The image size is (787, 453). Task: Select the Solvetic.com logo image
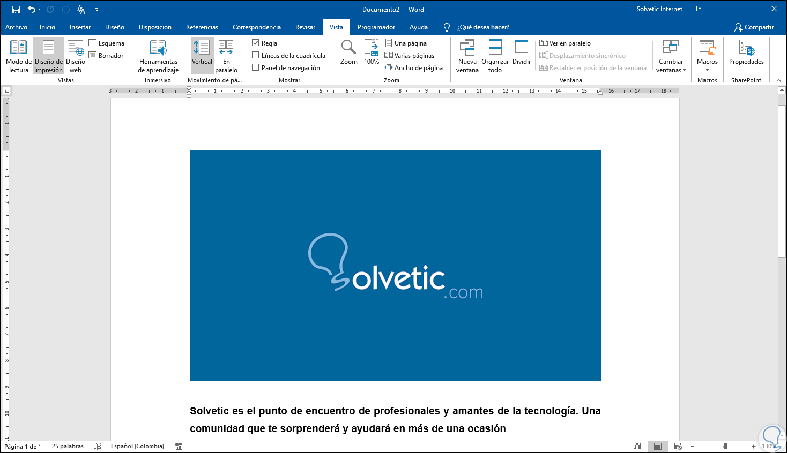click(395, 266)
